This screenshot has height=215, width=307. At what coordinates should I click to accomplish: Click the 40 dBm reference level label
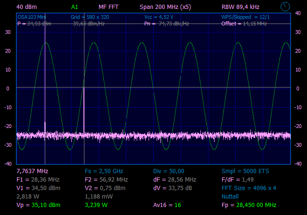point(26,7)
